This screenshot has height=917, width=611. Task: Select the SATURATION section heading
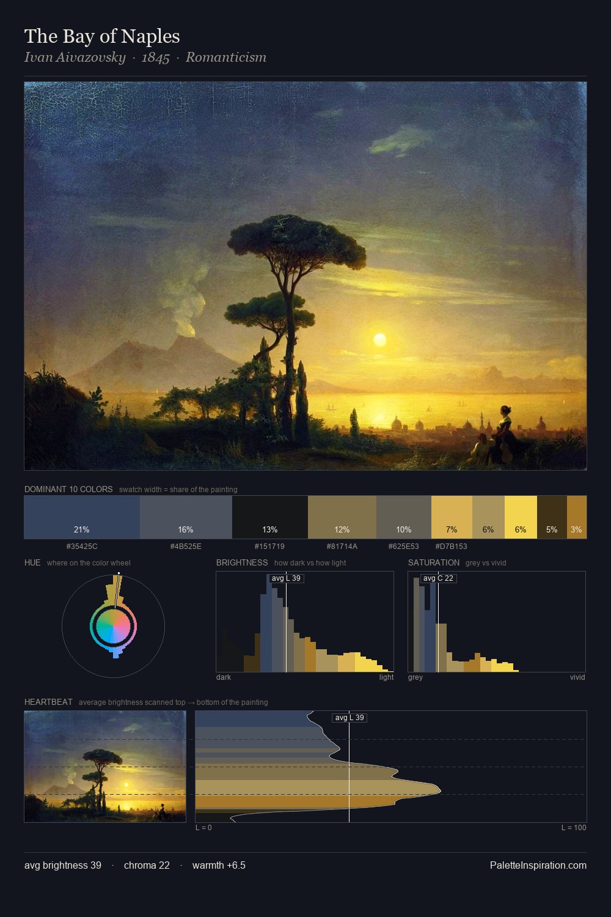[x=434, y=562]
